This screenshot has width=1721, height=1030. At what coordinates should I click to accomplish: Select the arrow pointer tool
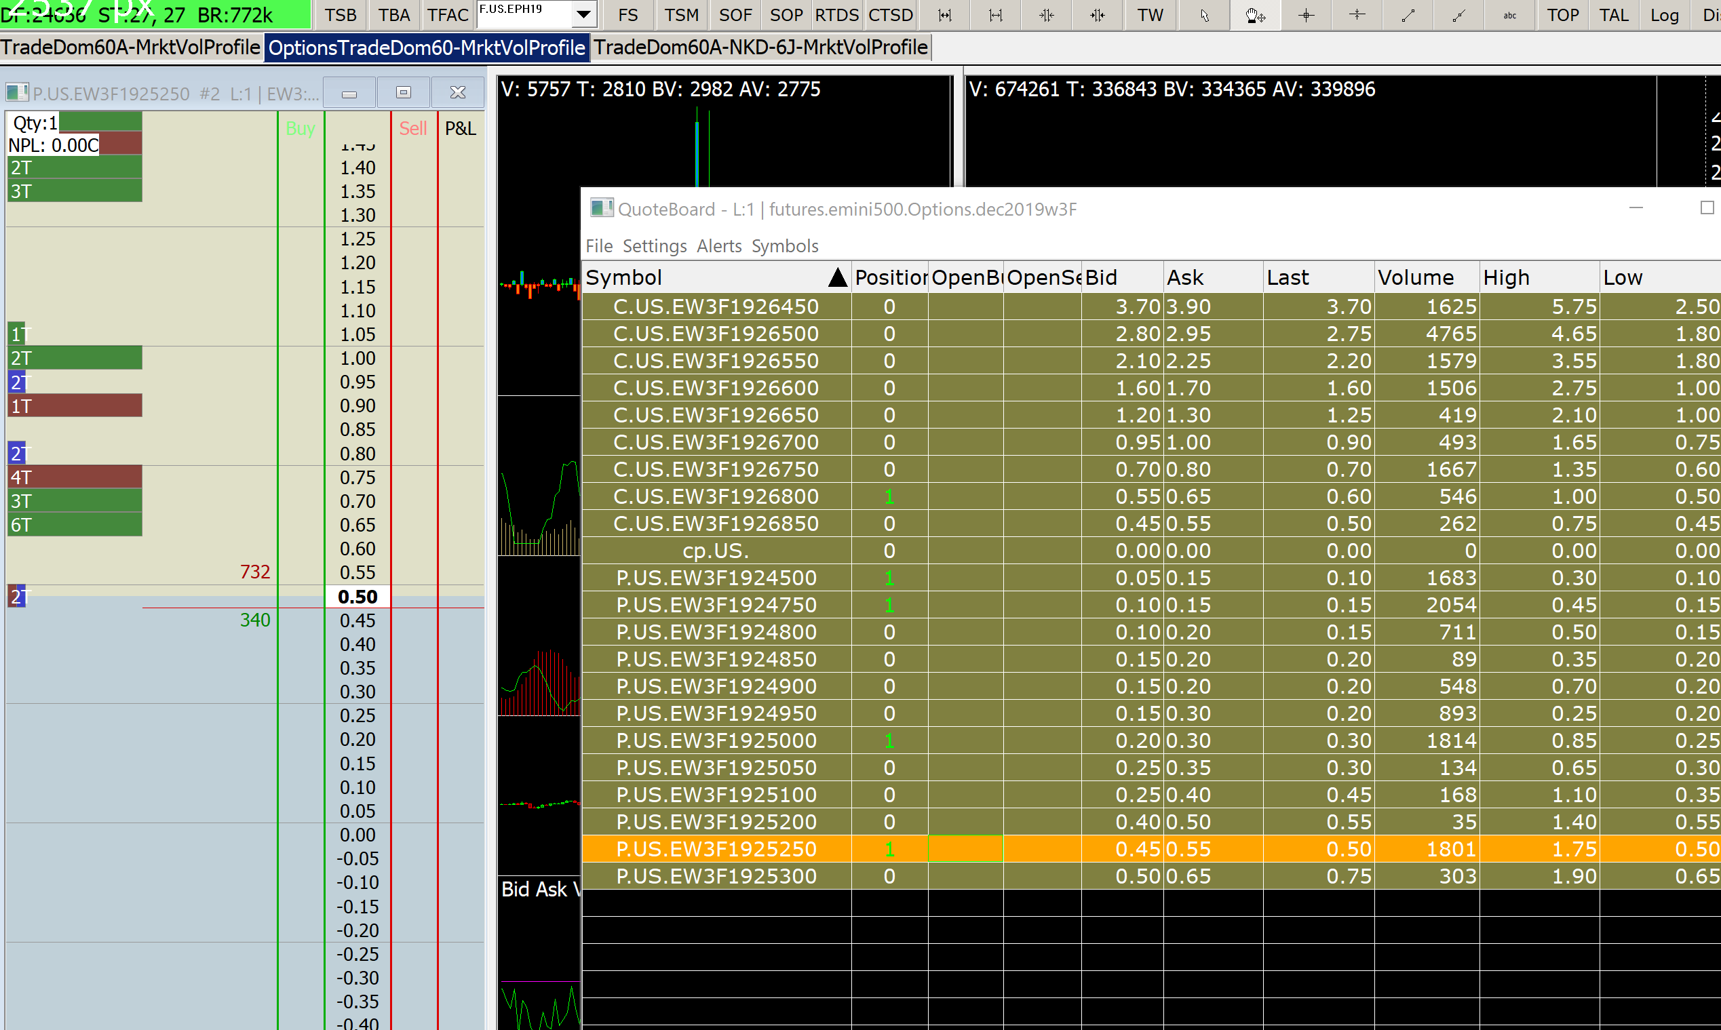pyautogui.click(x=1205, y=16)
